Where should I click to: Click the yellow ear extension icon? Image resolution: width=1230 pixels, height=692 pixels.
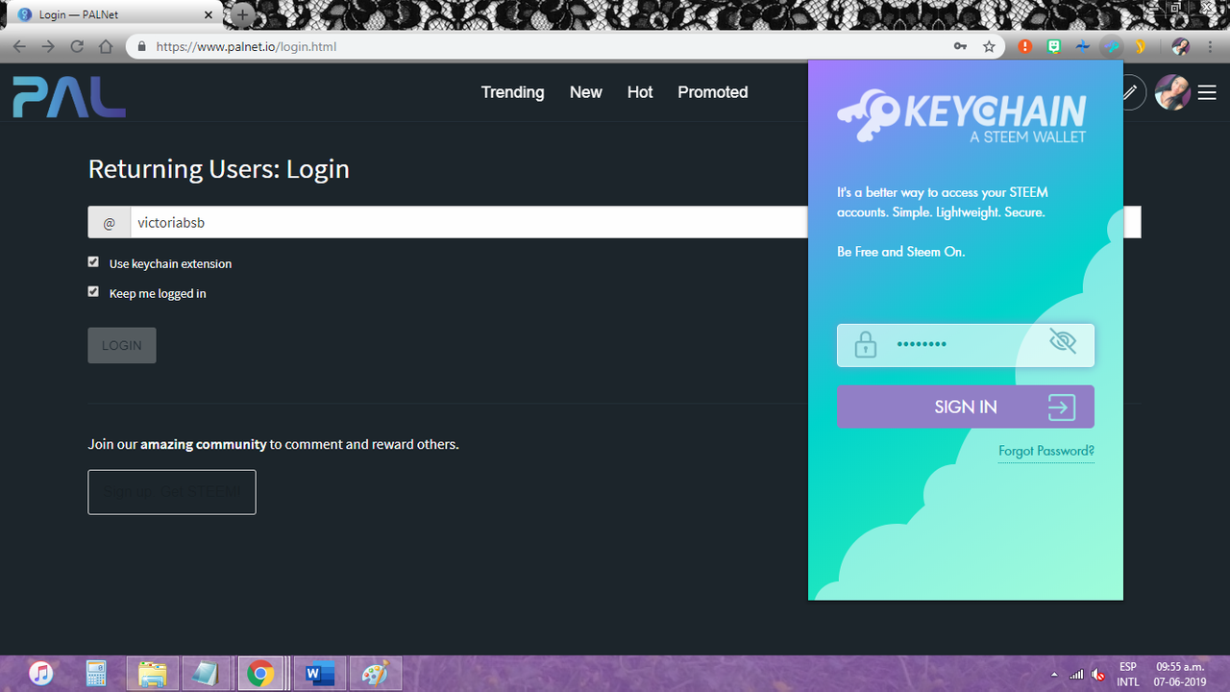(1141, 46)
